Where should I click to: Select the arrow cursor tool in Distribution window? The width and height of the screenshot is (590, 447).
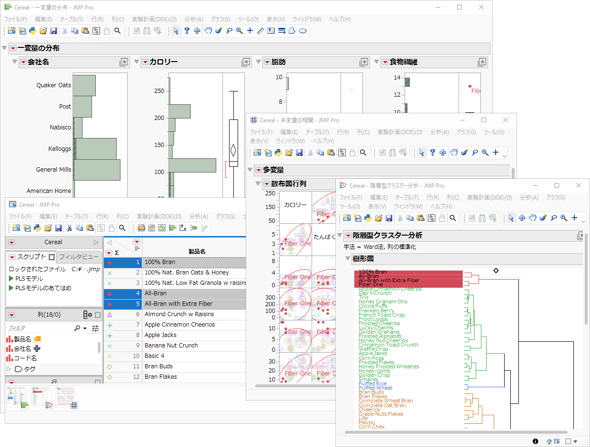click(176, 31)
